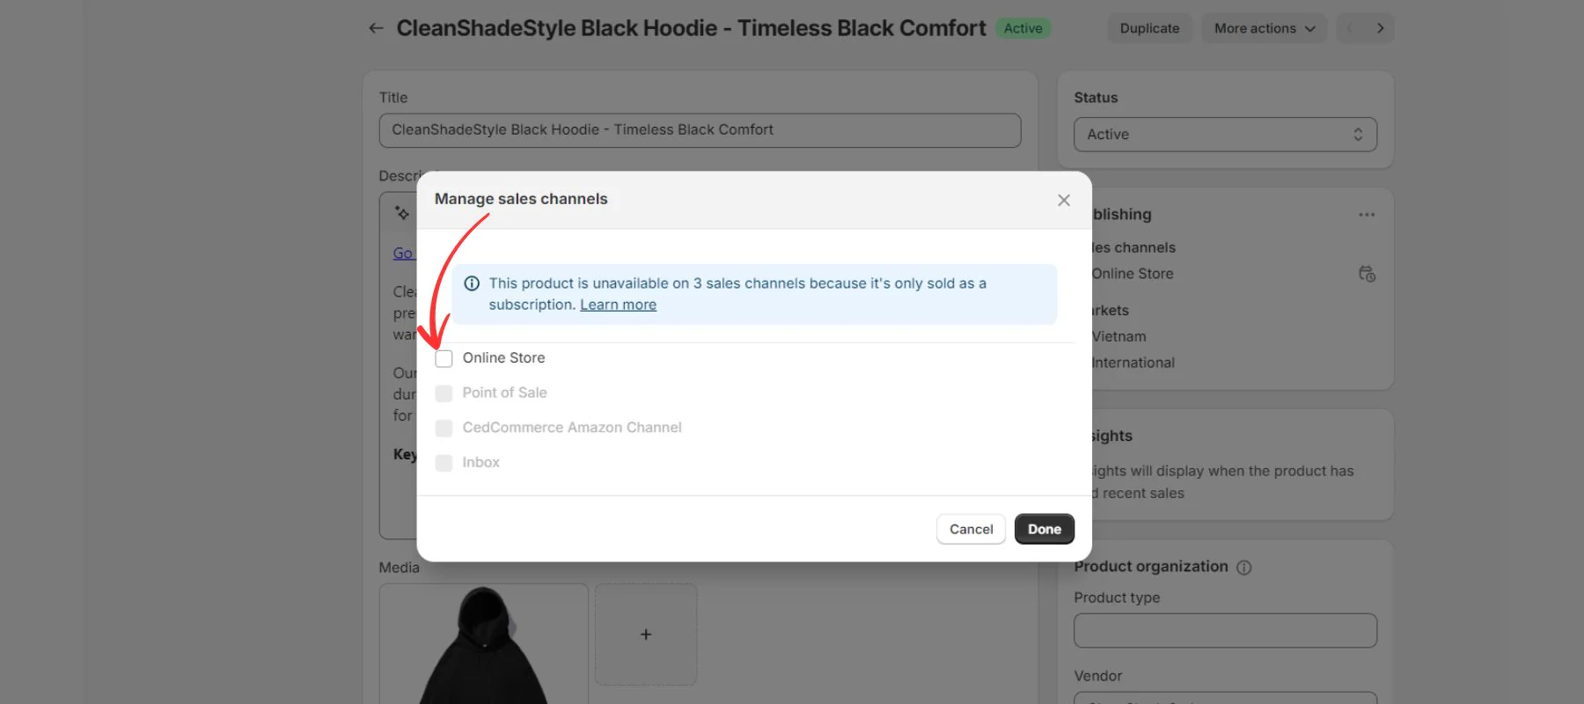The width and height of the screenshot is (1584, 704).
Task: Open the Learn more link
Action: point(618,304)
